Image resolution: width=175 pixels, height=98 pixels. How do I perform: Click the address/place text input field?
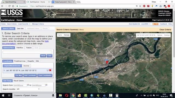point(27,52)
